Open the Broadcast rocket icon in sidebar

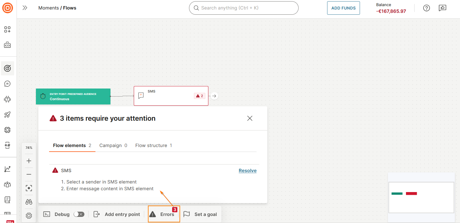coord(7,114)
